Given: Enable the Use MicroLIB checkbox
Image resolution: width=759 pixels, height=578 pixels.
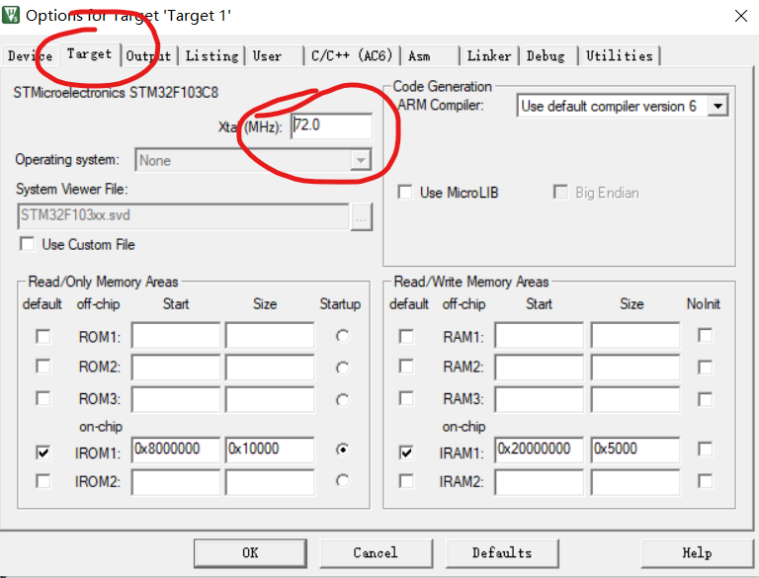Looking at the screenshot, I should tap(405, 192).
